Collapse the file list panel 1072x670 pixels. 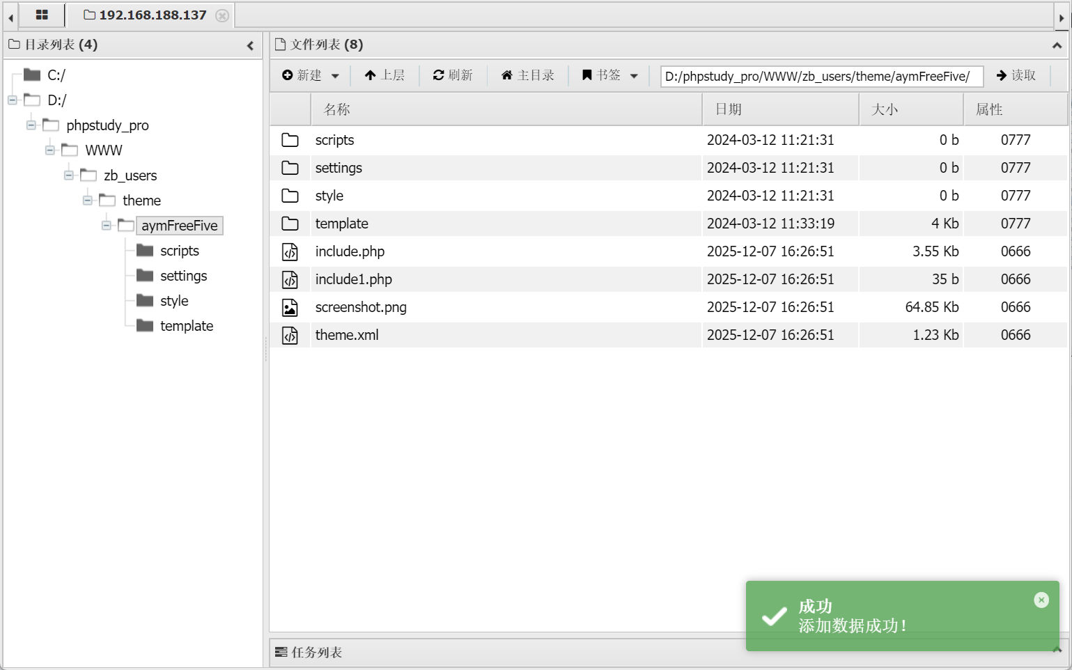click(x=1057, y=45)
